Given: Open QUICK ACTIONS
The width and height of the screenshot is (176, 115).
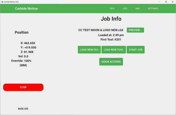Looking at the screenshot, I should coord(111,62).
